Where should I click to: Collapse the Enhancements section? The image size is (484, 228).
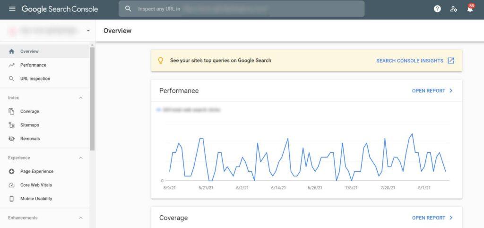pos(81,218)
